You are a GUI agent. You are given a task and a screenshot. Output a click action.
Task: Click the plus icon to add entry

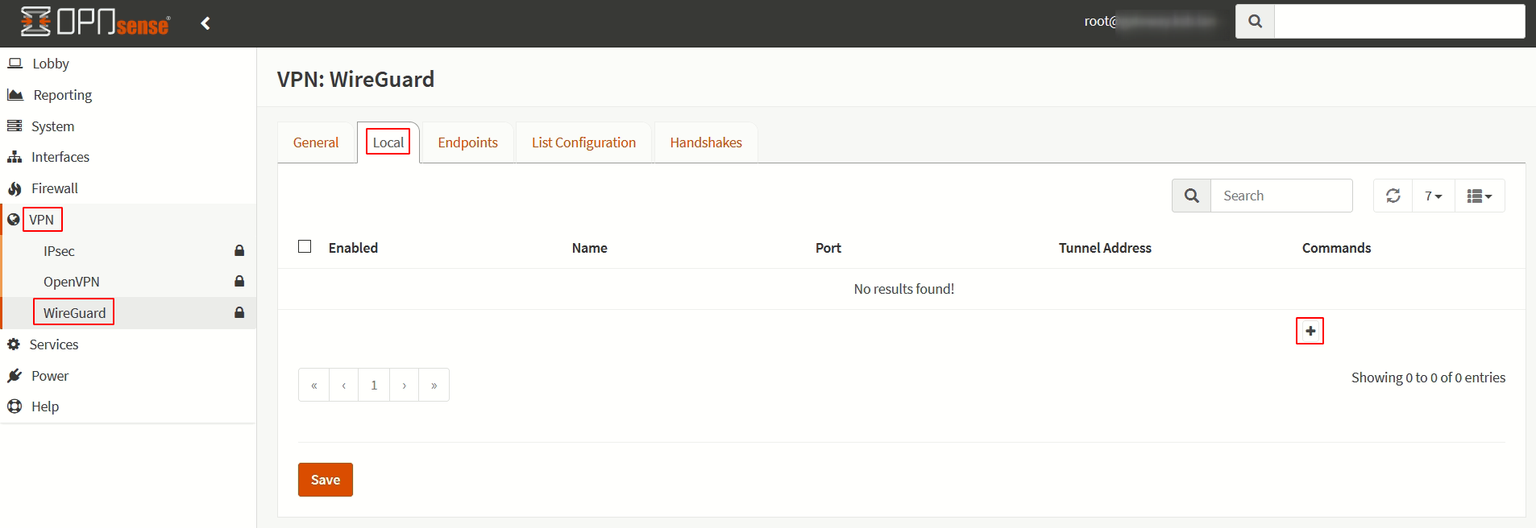[1310, 331]
